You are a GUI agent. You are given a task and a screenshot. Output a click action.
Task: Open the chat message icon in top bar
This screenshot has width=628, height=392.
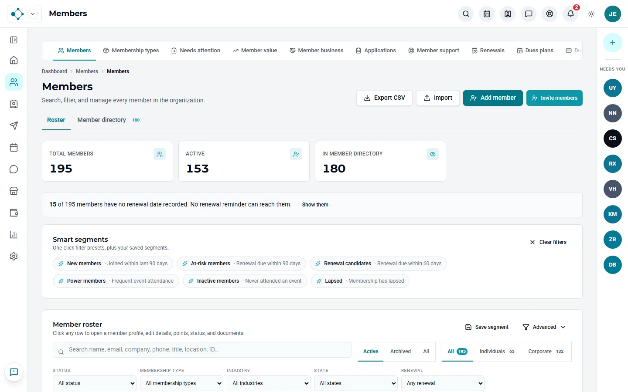click(529, 14)
